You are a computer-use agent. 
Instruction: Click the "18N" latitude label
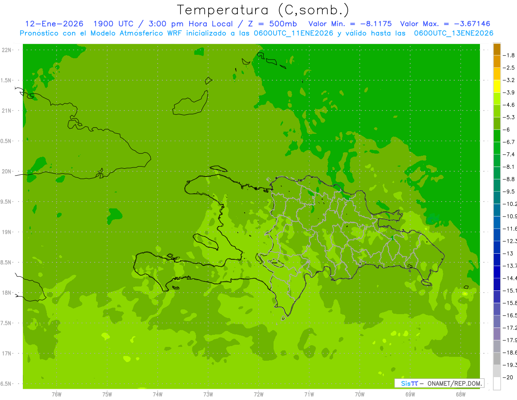[x=7, y=293]
